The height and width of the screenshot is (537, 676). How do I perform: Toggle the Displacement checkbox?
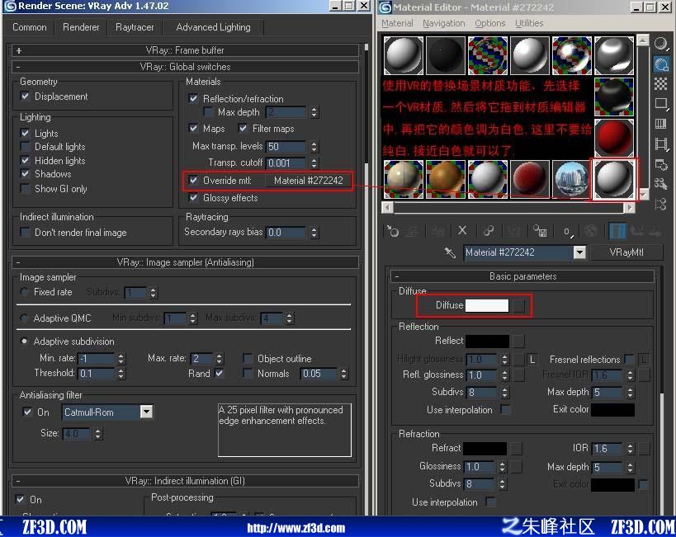tap(25, 97)
